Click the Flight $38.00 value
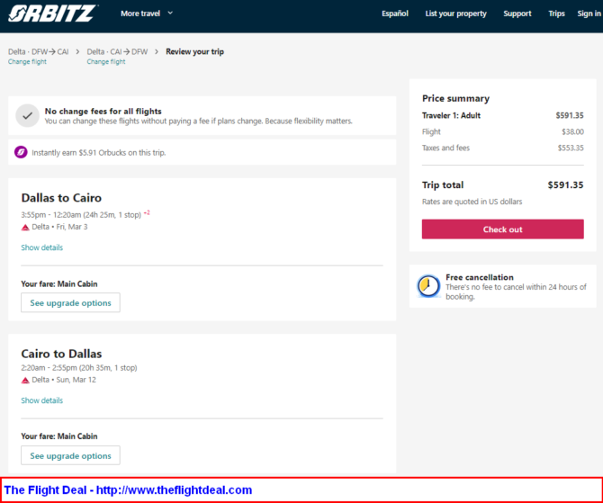 [x=572, y=132]
